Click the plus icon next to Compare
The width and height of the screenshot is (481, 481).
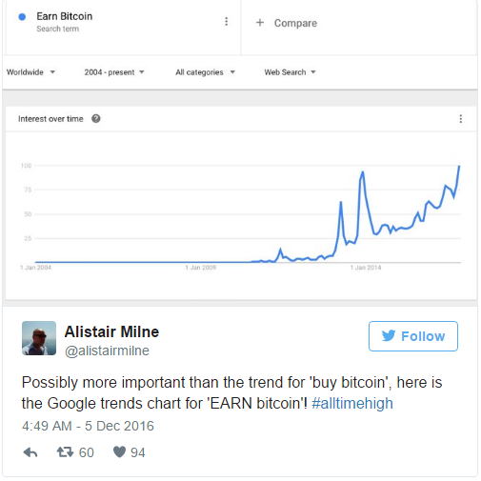tap(260, 23)
